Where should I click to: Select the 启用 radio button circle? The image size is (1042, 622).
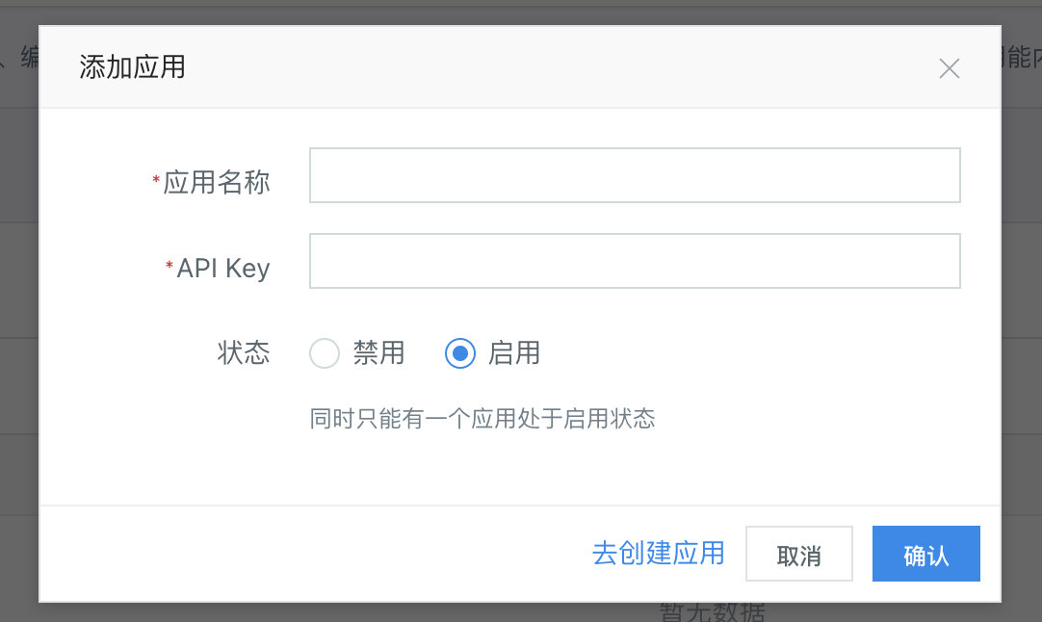[460, 353]
